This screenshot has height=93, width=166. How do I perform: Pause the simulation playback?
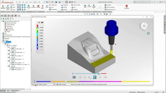coord(95,77)
